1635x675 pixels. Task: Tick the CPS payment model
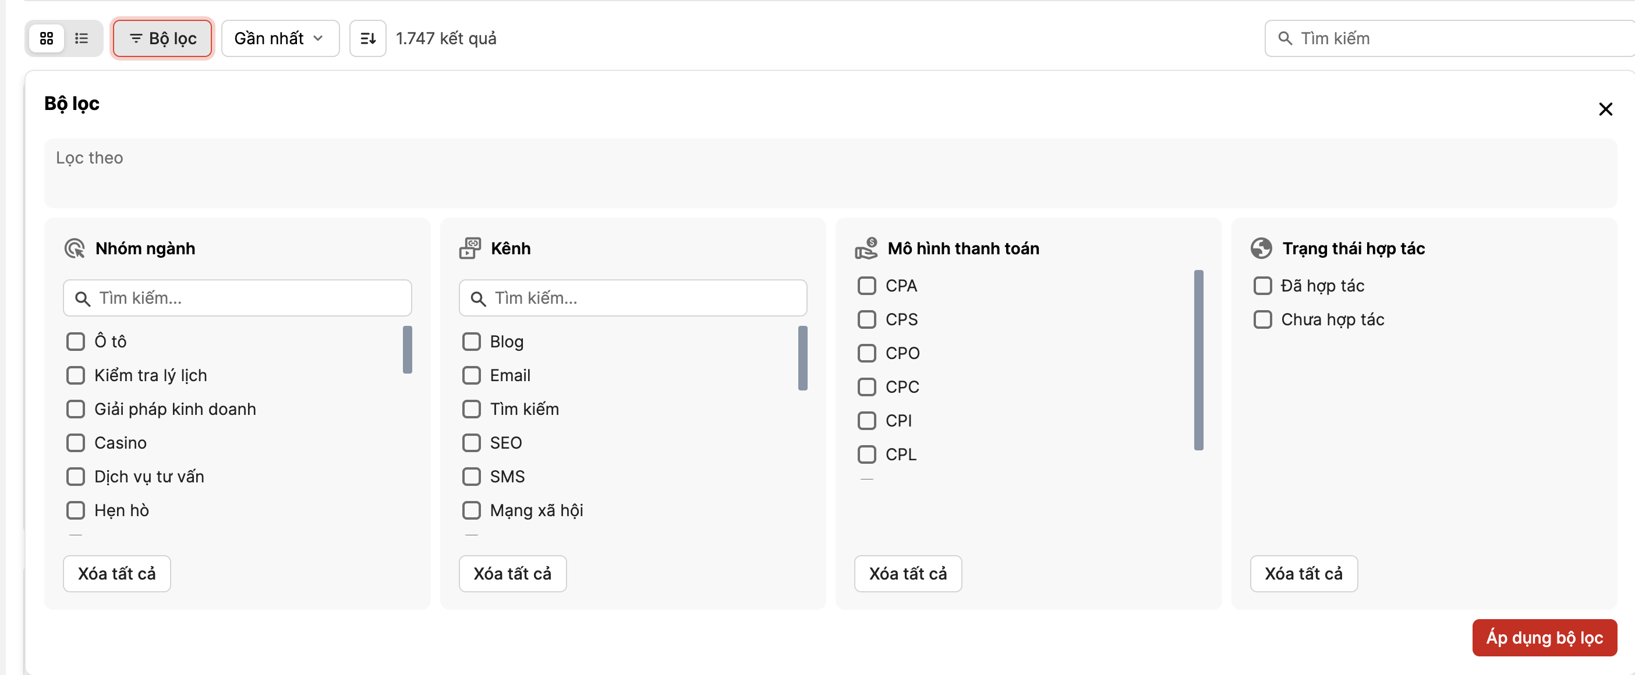pyautogui.click(x=867, y=319)
